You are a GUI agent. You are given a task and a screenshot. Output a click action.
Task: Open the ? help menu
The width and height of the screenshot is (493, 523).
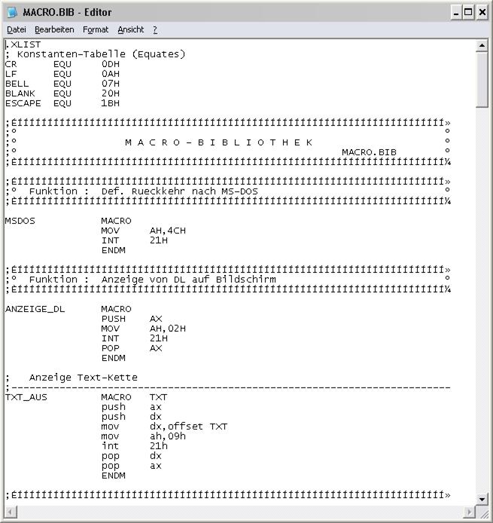coord(155,29)
